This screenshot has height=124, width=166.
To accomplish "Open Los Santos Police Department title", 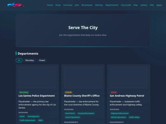I will [37, 96].
